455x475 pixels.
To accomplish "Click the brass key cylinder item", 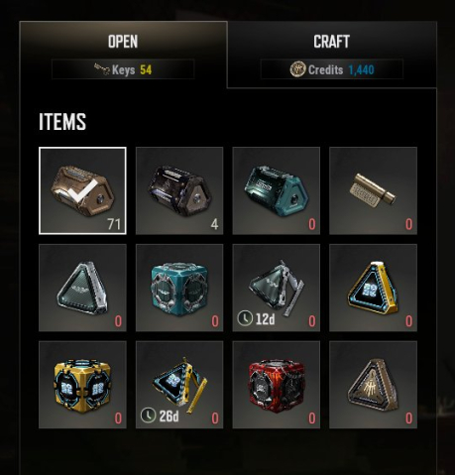I will click(x=373, y=190).
